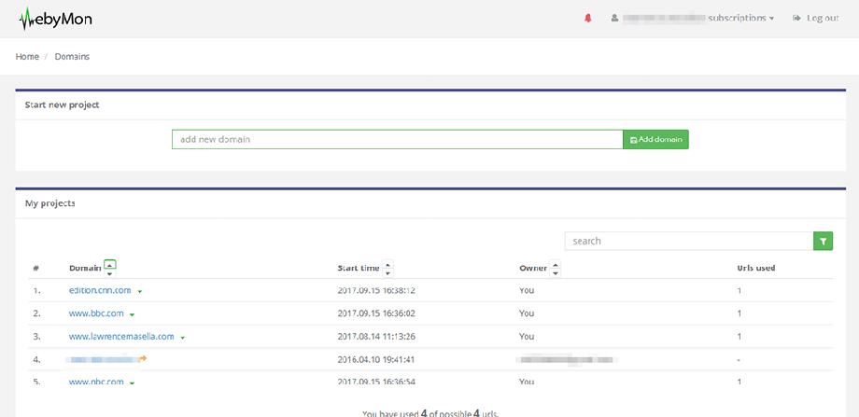Go to the Home breadcrumb
Viewport: 859px width, 417px height.
tap(27, 56)
